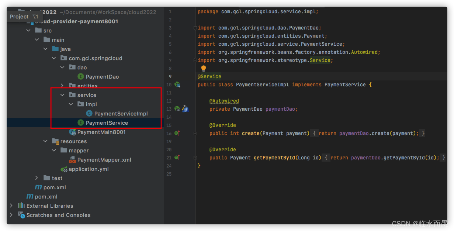Viewport: 454px width, 231px height.
Task: Select the entities package label
Action: (x=87, y=86)
